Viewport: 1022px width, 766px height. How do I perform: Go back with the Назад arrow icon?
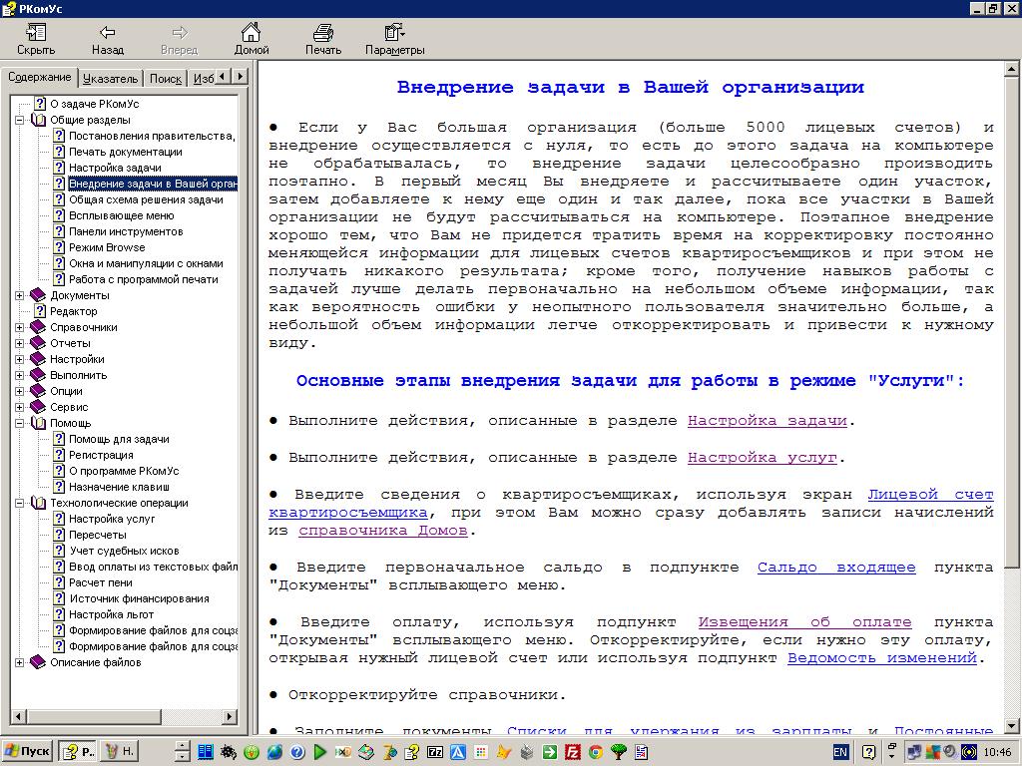pos(108,33)
